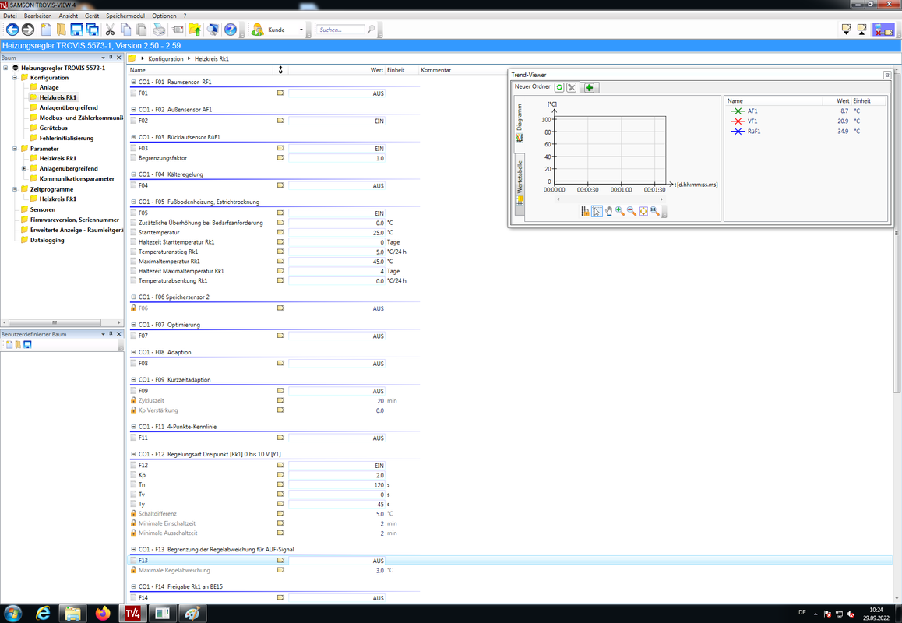Toggle the F05 Fußbodenheizung checkbox

(x=133, y=213)
